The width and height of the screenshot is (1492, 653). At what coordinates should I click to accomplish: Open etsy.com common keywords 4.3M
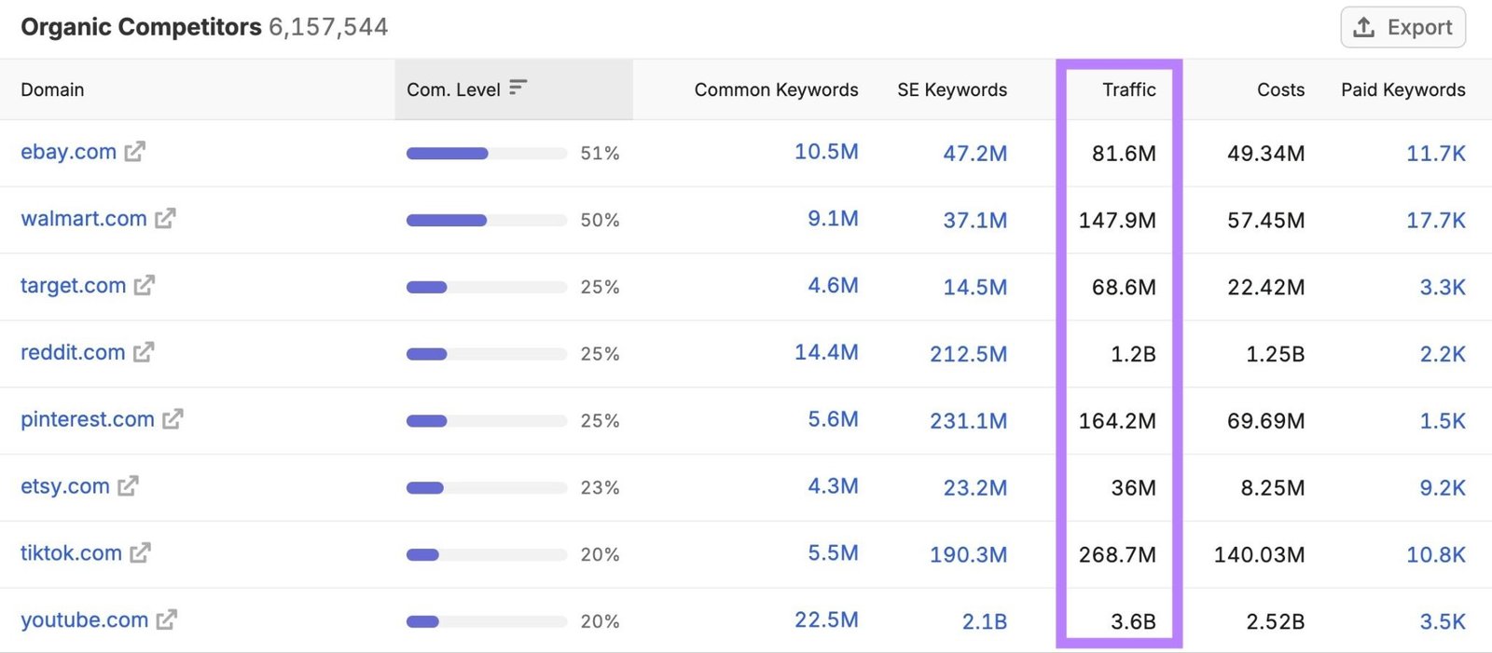point(833,486)
